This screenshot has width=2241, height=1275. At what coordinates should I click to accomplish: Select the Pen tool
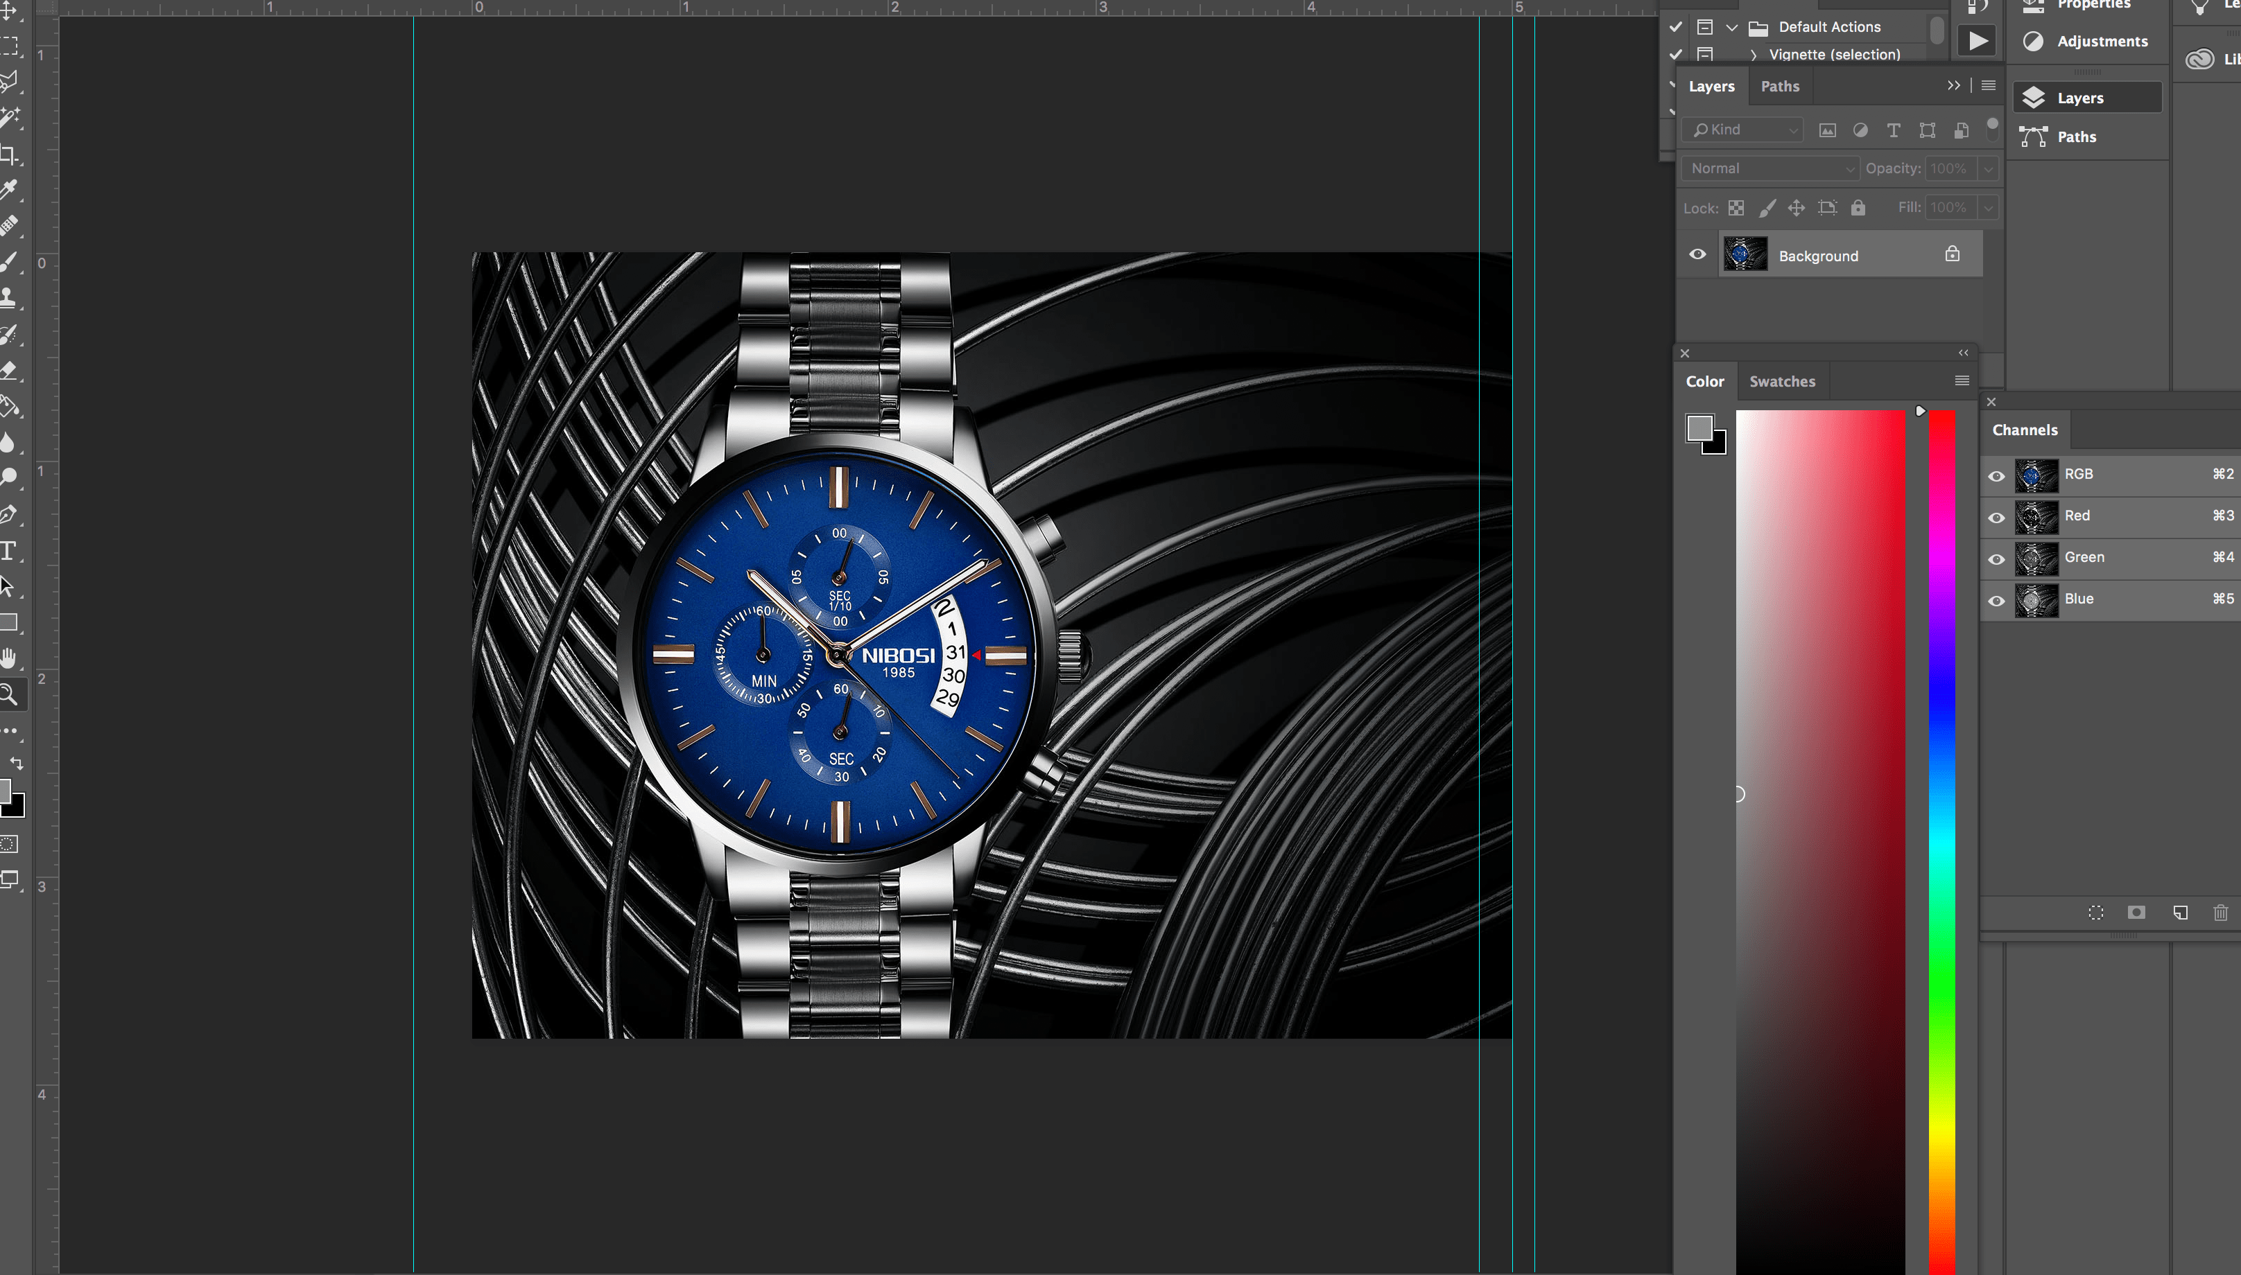[9, 515]
